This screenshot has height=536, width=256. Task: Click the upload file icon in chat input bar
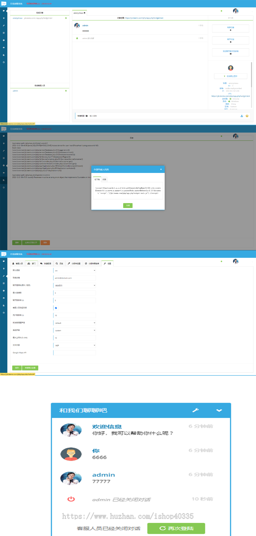[242, 116]
